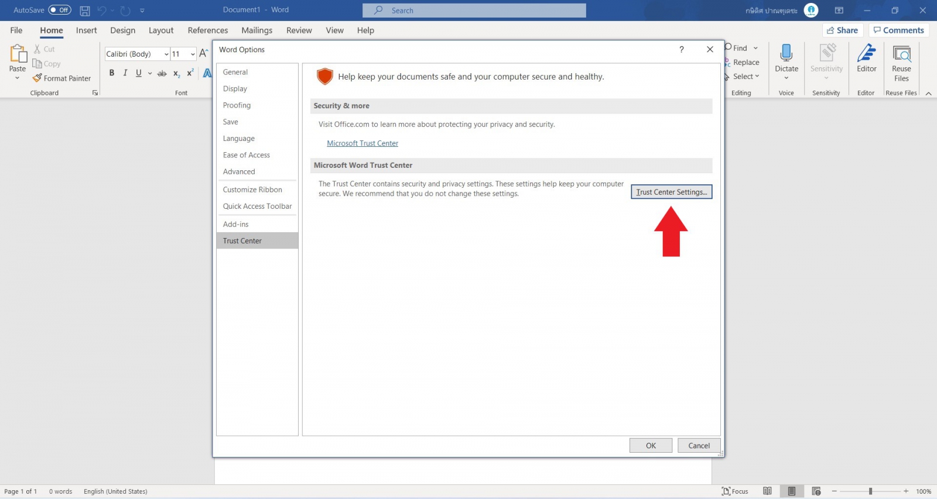The width and height of the screenshot is (937, 499).
Task: Open the Editor icon
Action: click(867, 54)
